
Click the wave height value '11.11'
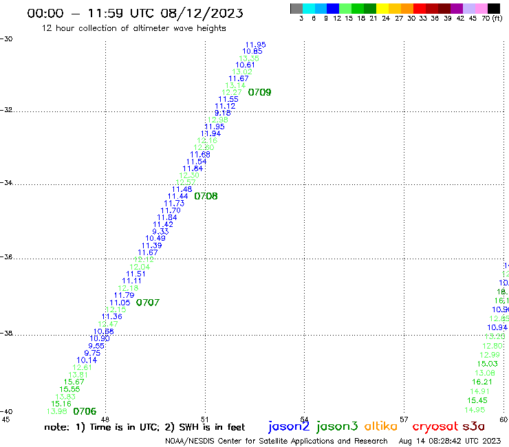[131, 281]
